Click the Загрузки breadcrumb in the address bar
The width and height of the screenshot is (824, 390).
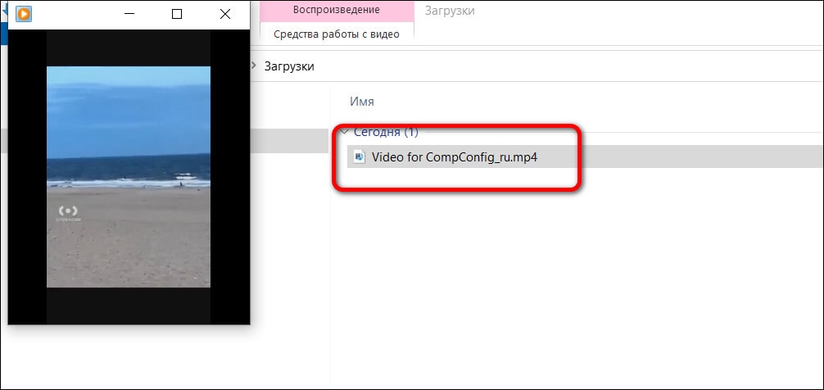point(289,66)
